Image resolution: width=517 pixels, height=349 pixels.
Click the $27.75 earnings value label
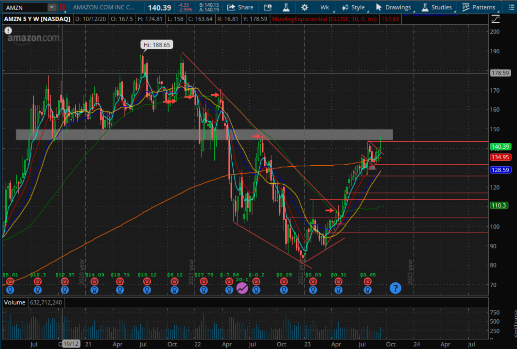(204, 274)
